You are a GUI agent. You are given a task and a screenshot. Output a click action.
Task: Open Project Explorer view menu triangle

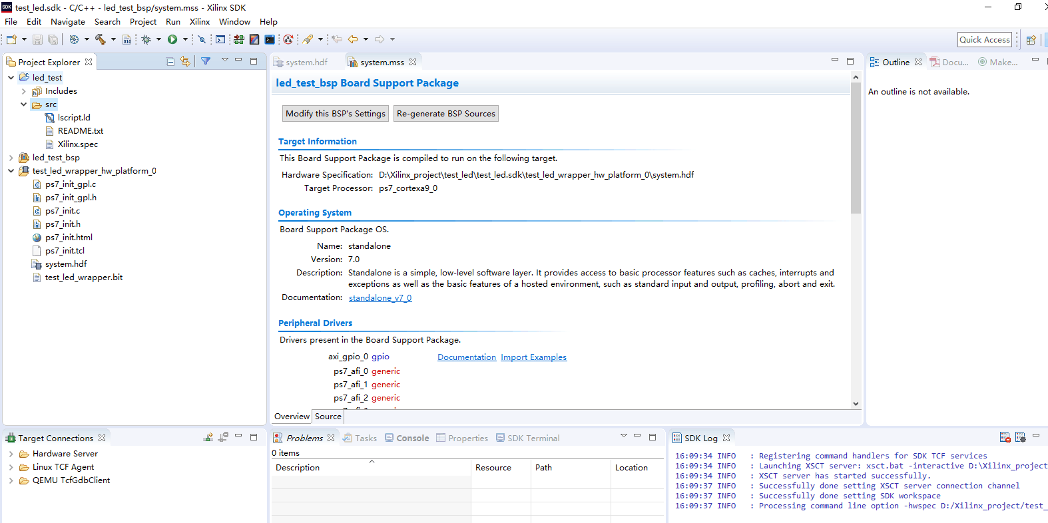click(225, 61)
